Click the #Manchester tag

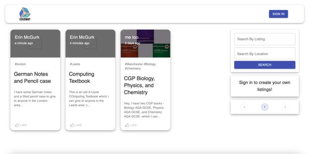point(133,64)
